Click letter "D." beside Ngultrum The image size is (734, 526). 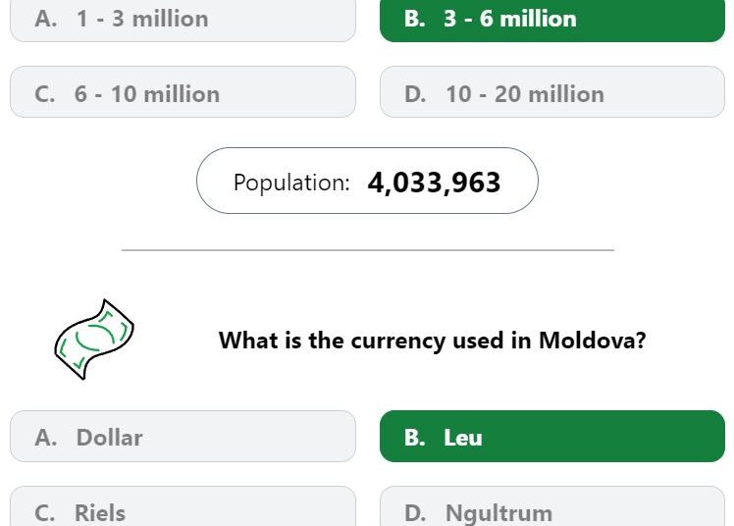tap(415, 513)
